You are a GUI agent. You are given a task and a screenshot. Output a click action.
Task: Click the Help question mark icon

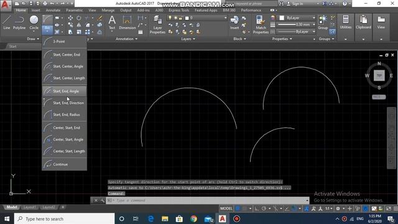pyautogui.click(x=345, y=4)
